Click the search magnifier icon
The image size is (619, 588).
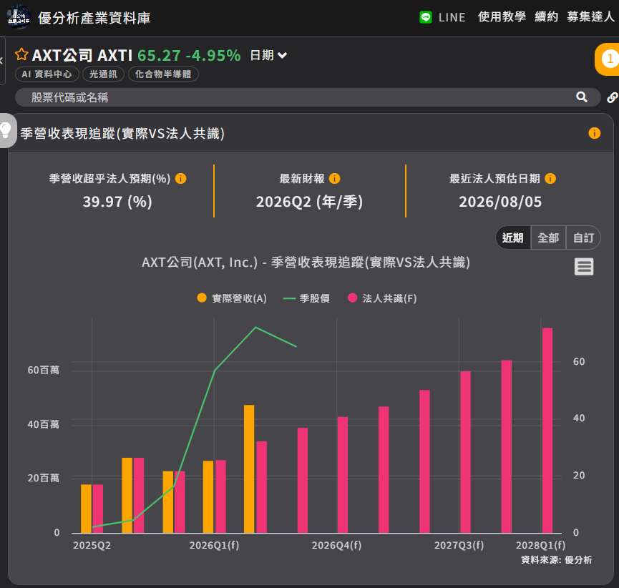pos(581,97)
